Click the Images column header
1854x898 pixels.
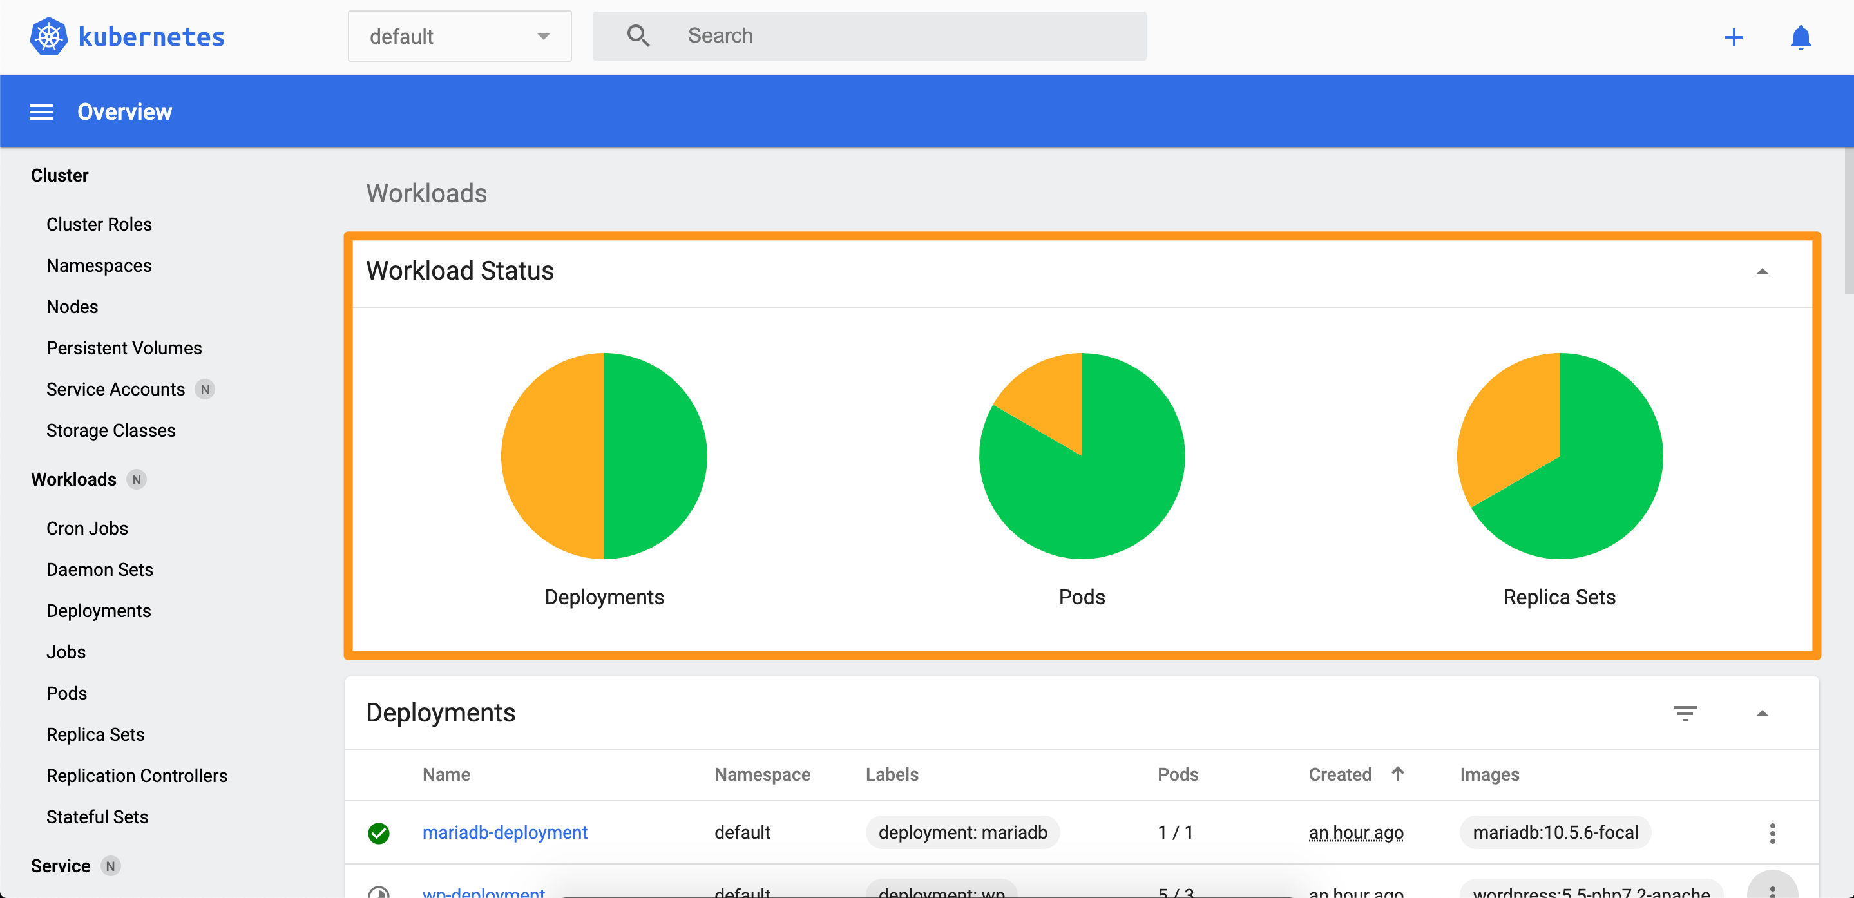point(1489,774)
